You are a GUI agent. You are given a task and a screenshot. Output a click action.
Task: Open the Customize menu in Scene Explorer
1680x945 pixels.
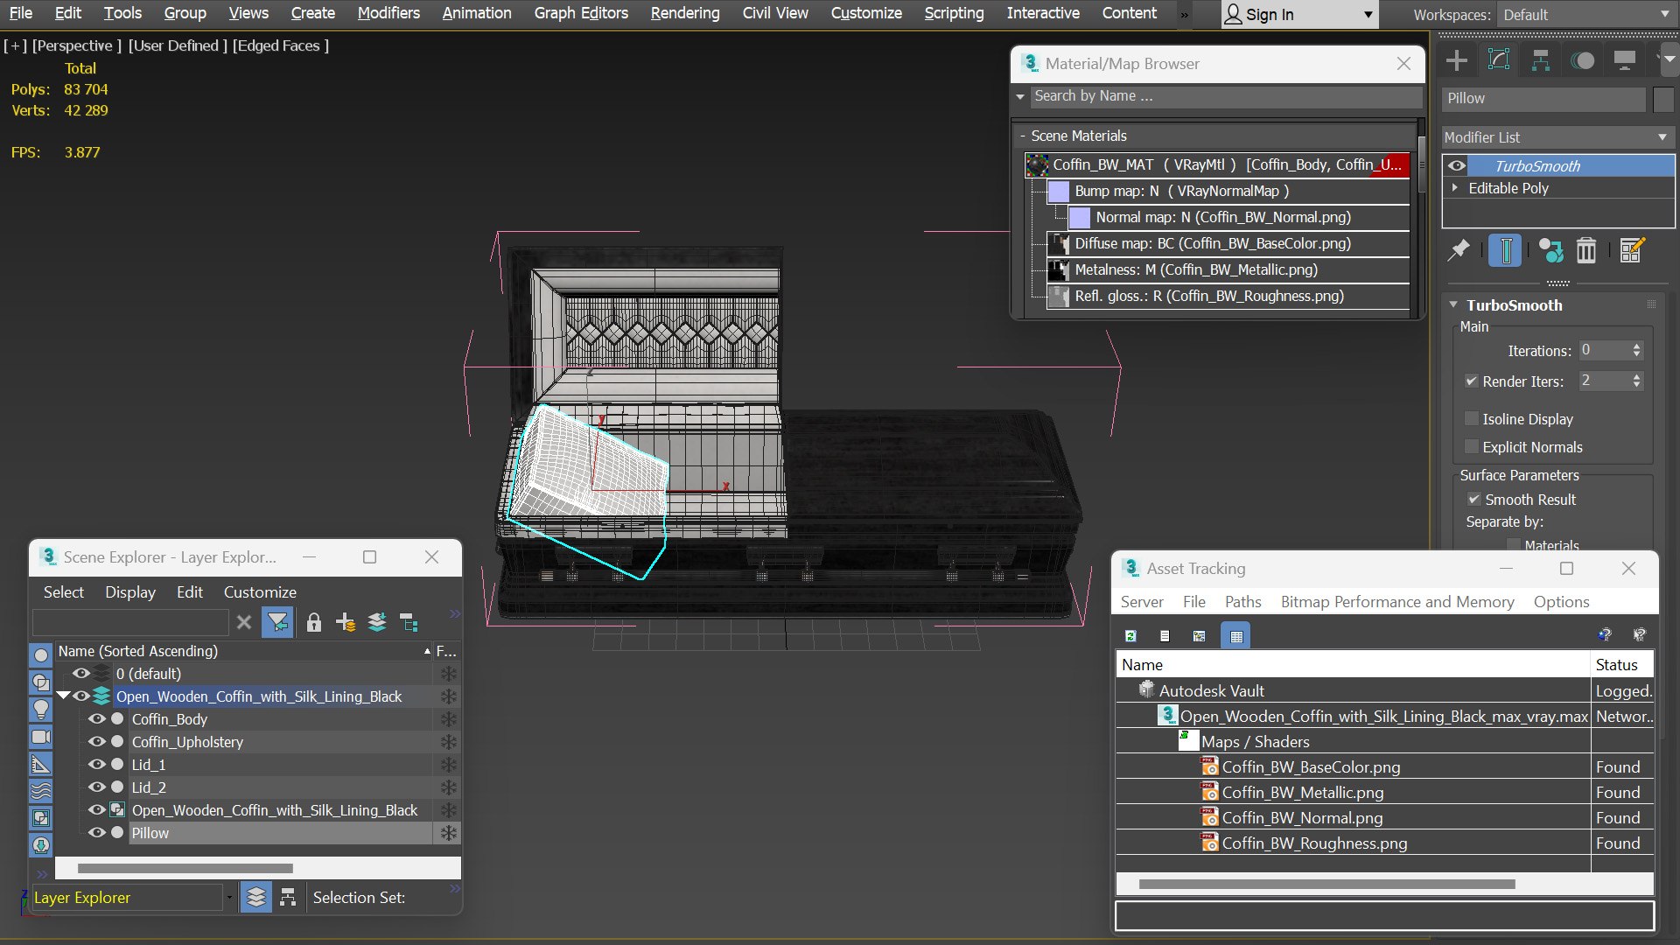click(x=260, y=592)
